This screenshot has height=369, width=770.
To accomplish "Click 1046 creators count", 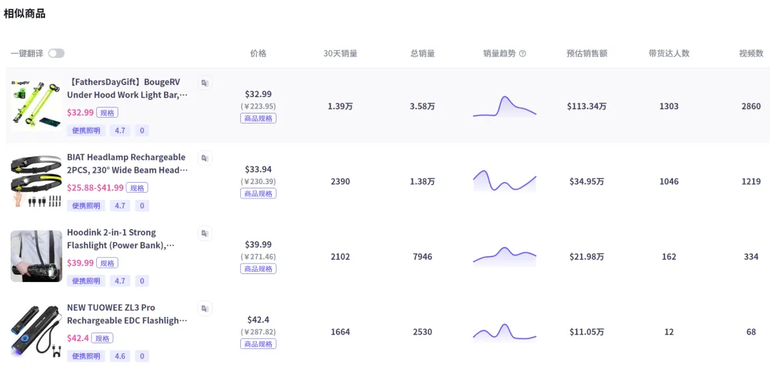I will pyautogui.click(x=669, y=181).
